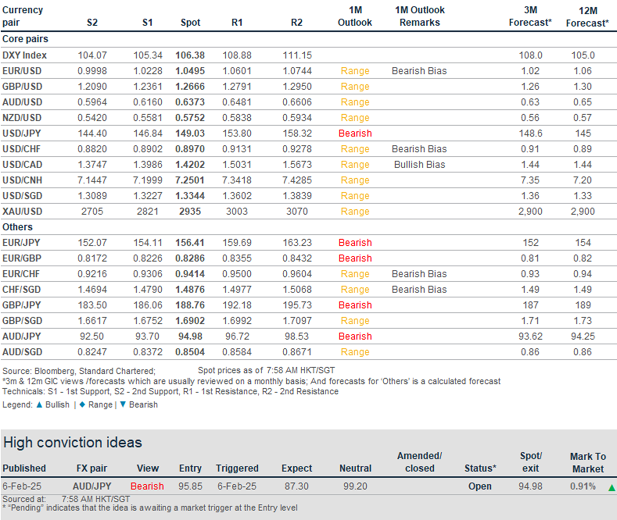Viewport: 617px width, 520px height.
Task: Select EUR/CHF Bearish Bias remark
Action: click(x=419, y=274)
